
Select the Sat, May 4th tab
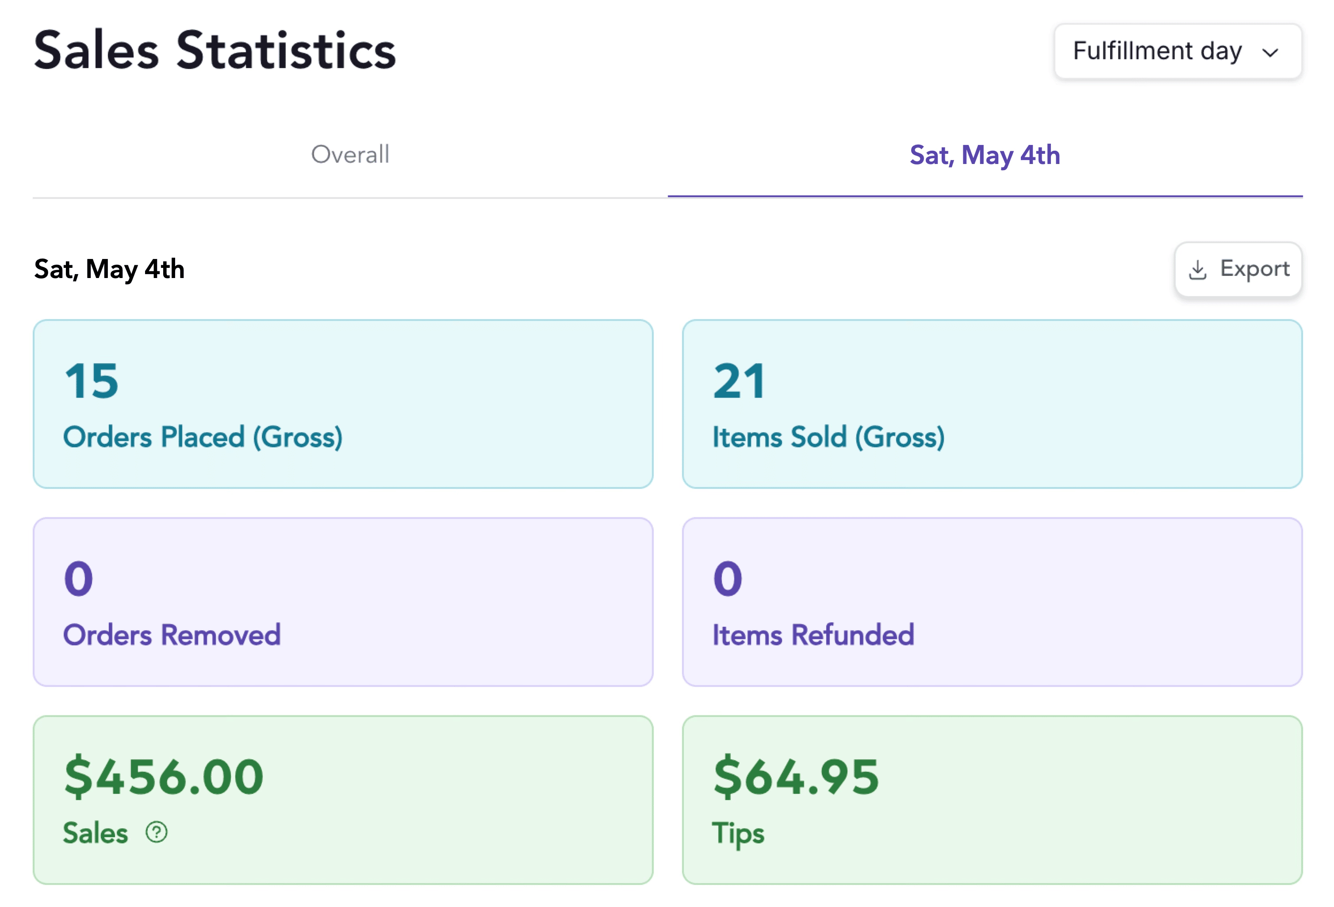[x=985, y=155]
